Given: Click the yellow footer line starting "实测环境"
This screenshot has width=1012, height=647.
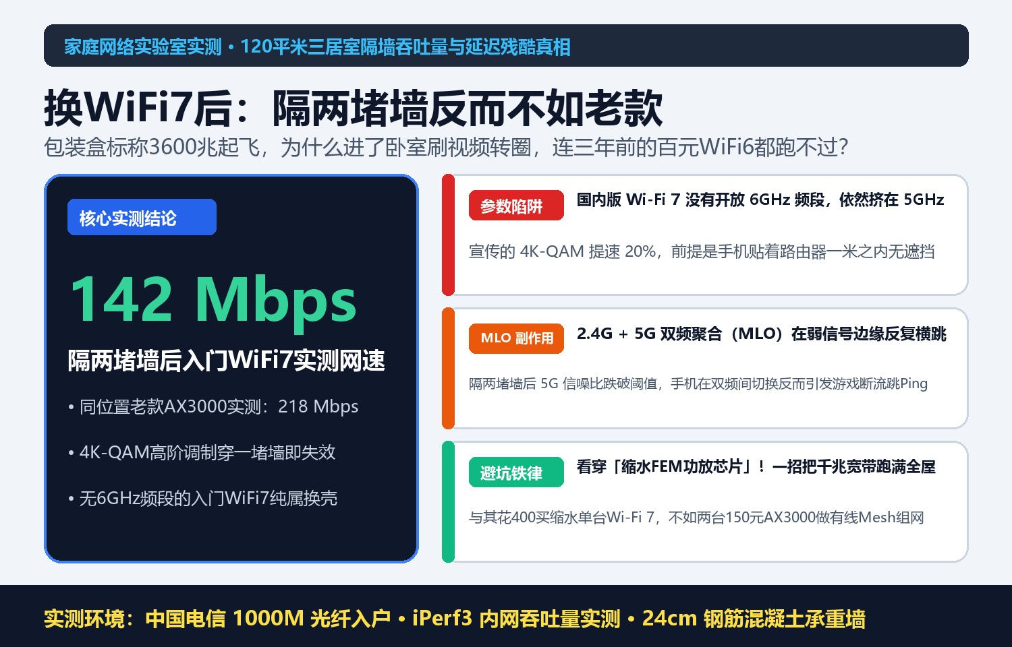Looking at the screenshot, I should [454, 619].
